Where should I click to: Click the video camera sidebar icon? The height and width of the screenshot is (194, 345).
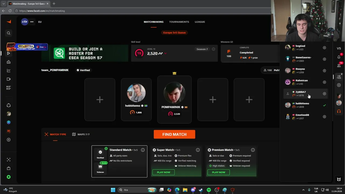click(9, 79)
